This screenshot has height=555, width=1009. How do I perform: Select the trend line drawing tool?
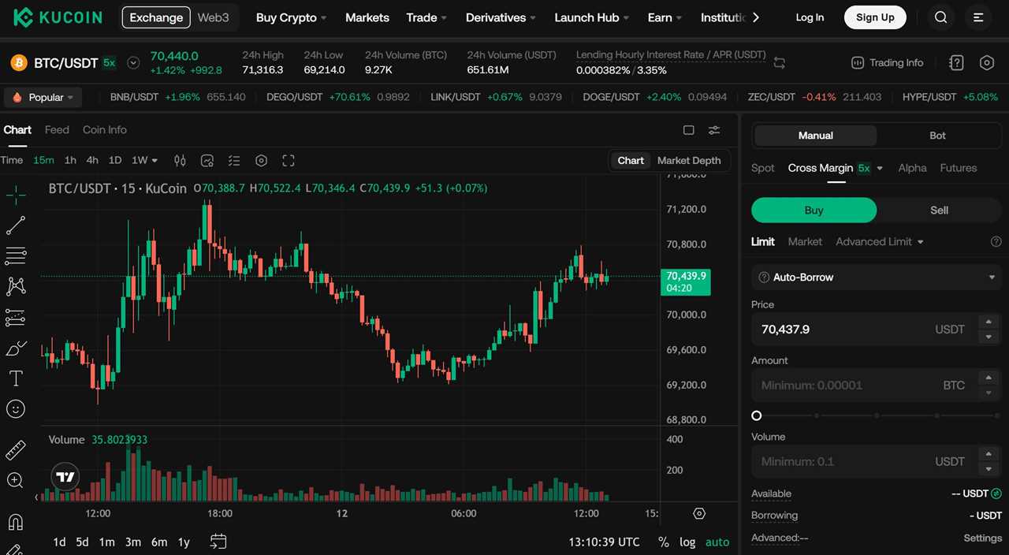coord(16,225)
